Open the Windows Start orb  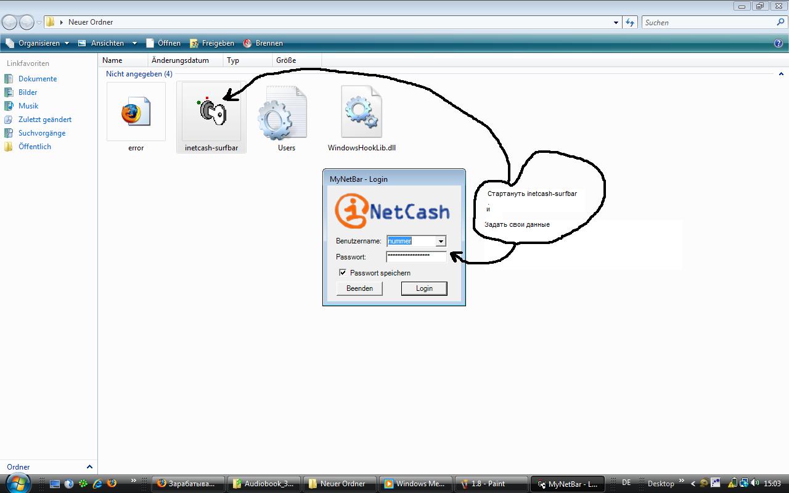(x=17, y=483)
